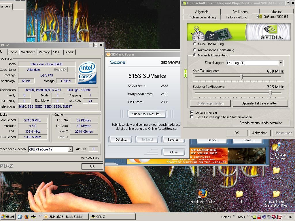Click Abbrechen in NVIDIA properties dialog
295x221 pixels.
click(260, 133)
